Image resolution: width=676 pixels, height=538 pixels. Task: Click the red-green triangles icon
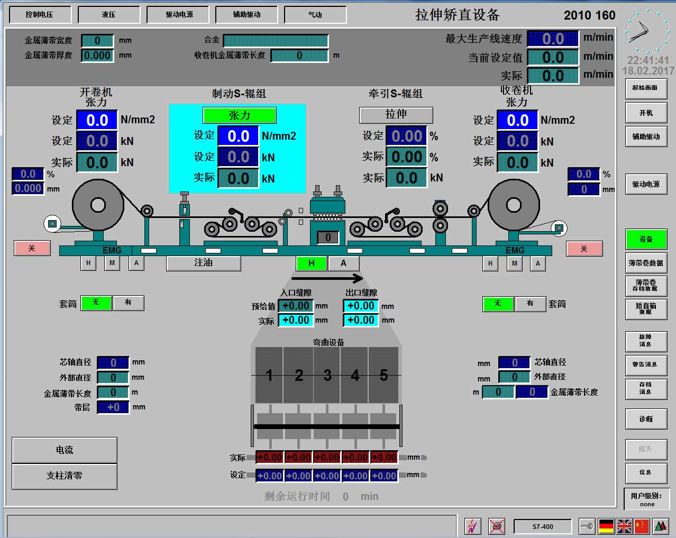pos(661,526)
